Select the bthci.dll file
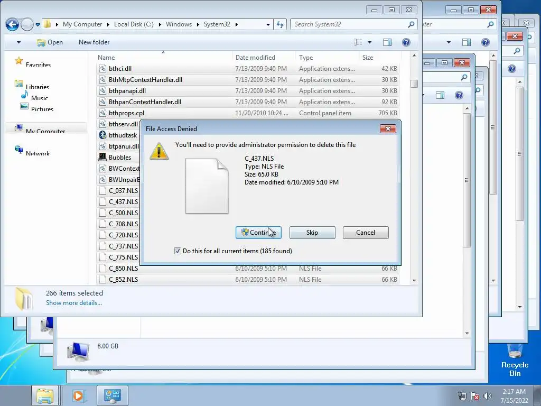This screenshot has height=406, width=541. (x=247, y=69)
